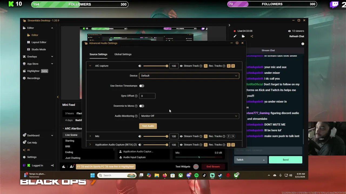Click Test Widgets round button icon
The width and height of the screenshot is (346, 194).
point(196,167)
